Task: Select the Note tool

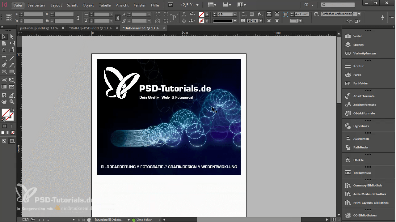Action: (4, 95)
